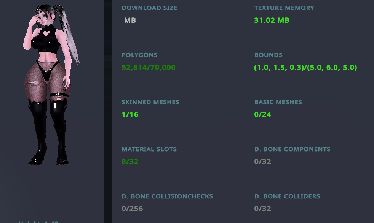
Task: Select the Polygons stat label
Action: coord(139,55)
